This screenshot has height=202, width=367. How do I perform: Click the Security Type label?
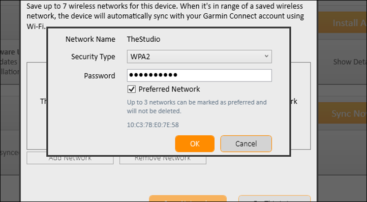(93, 56)
